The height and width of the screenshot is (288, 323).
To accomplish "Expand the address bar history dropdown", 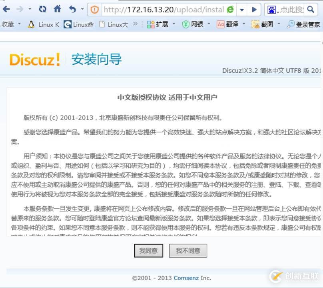I will [242, 10].
